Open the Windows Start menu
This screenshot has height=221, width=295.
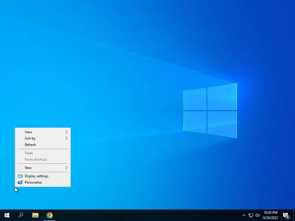pyautogui.click(x=7, y=215)
